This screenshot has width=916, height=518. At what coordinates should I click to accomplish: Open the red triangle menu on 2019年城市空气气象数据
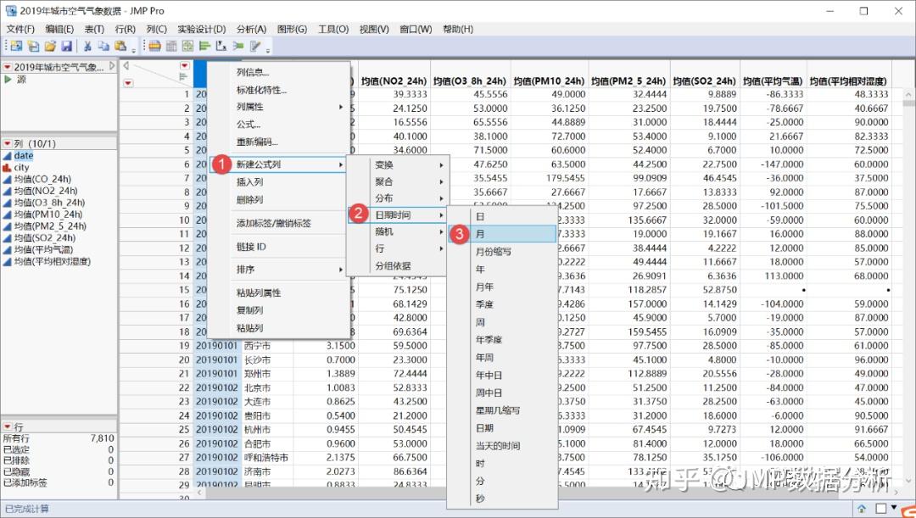point(8,66)
